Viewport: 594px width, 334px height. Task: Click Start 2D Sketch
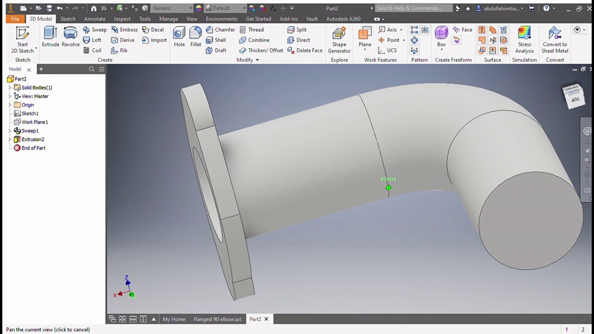pos(22,40)
